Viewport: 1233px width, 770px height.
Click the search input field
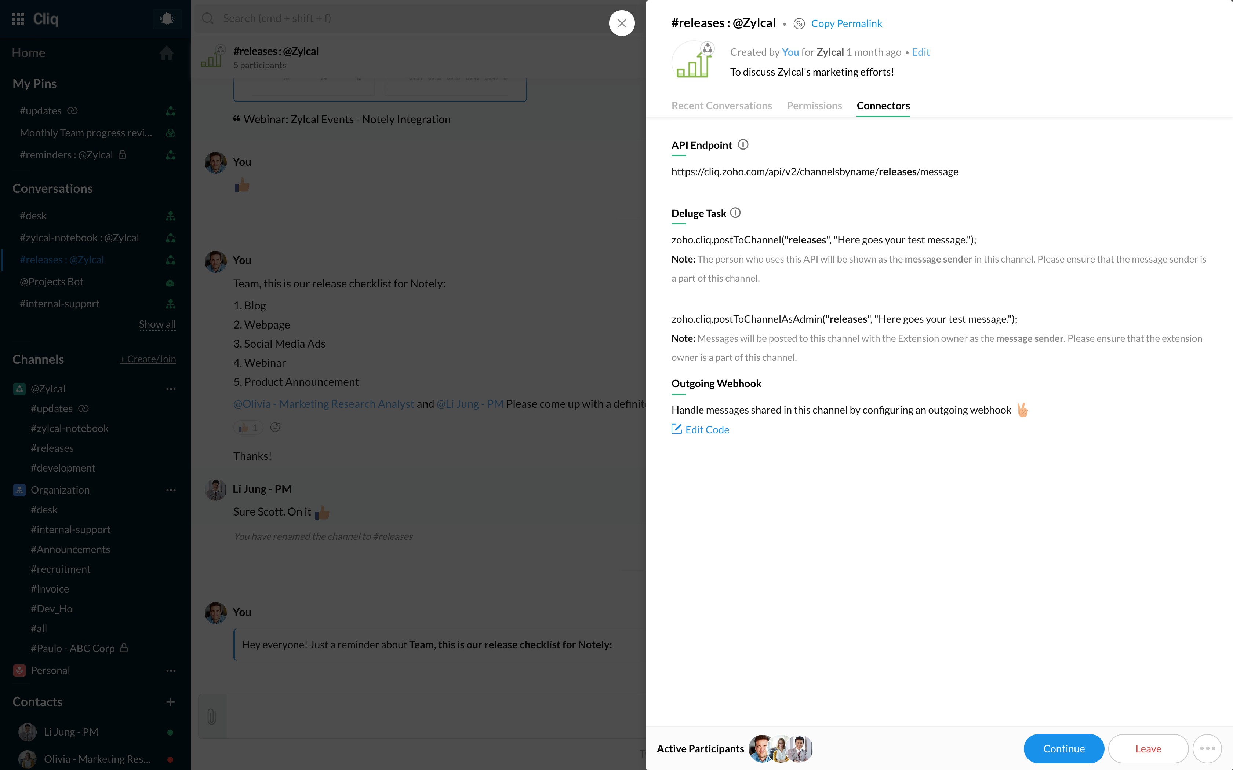pyautogui.click(x=408, y=19)
